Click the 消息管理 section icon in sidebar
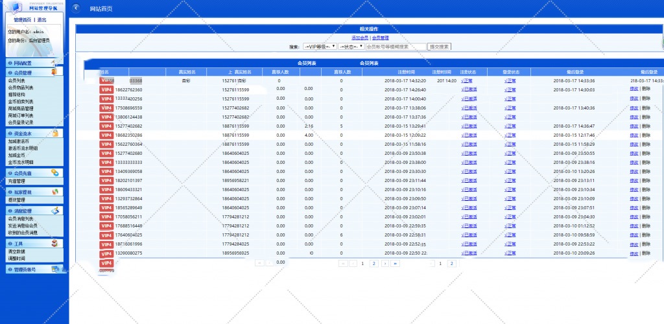Screen dimensions: 664x324 pos(55,211)
